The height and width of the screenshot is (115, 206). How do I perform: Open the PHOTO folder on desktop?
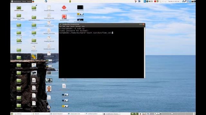pos(19,89)
